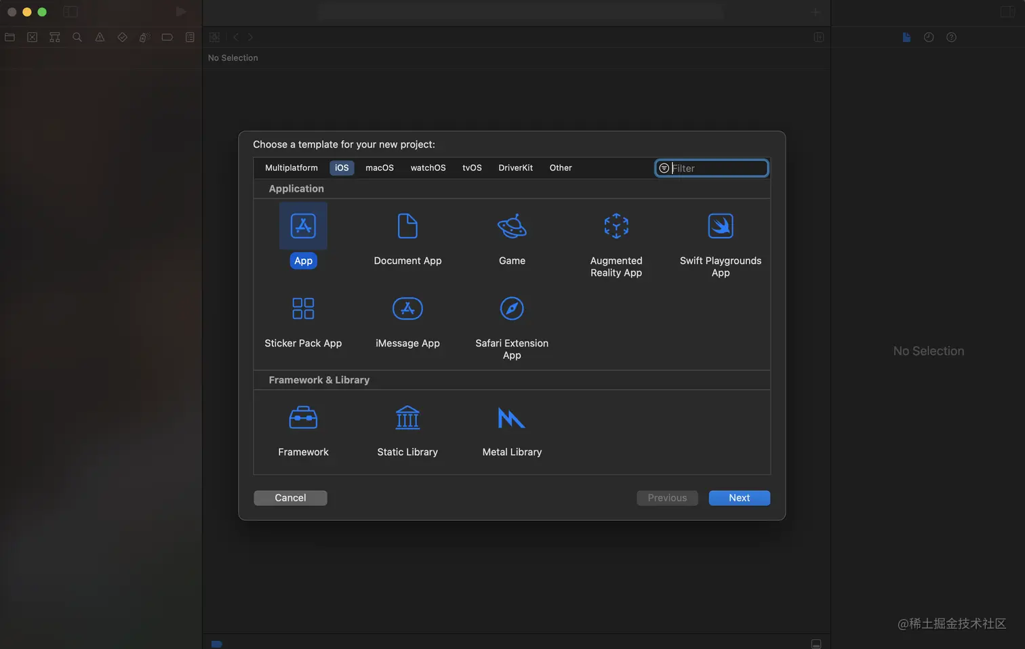Toggle the debug area button
The image size is (1025, 649).
pos(816,644)
